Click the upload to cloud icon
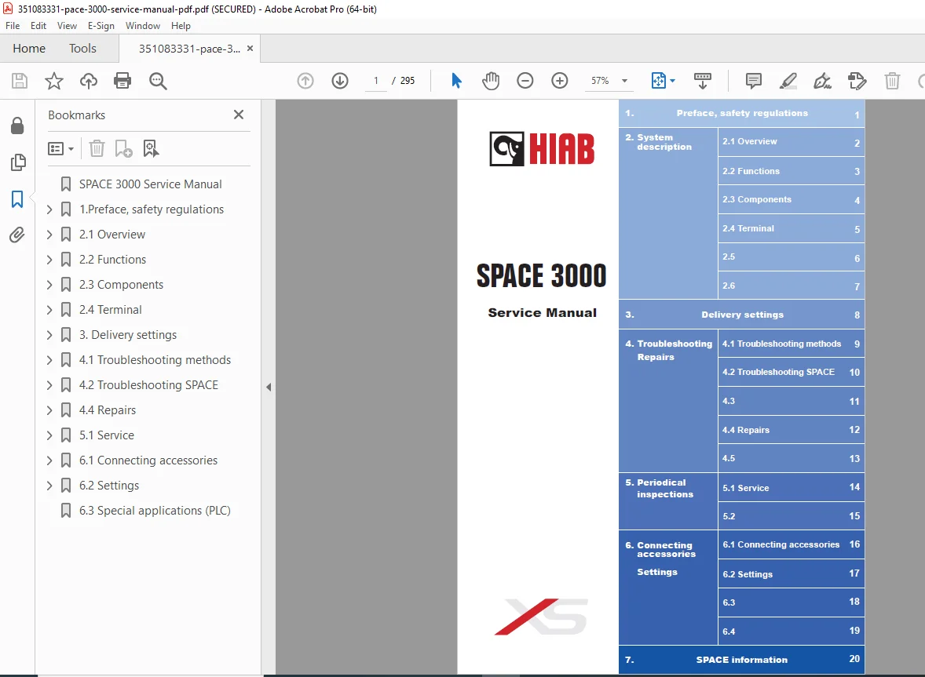The image size is (925, 677). pyautogui.click(x=89, y=81)
